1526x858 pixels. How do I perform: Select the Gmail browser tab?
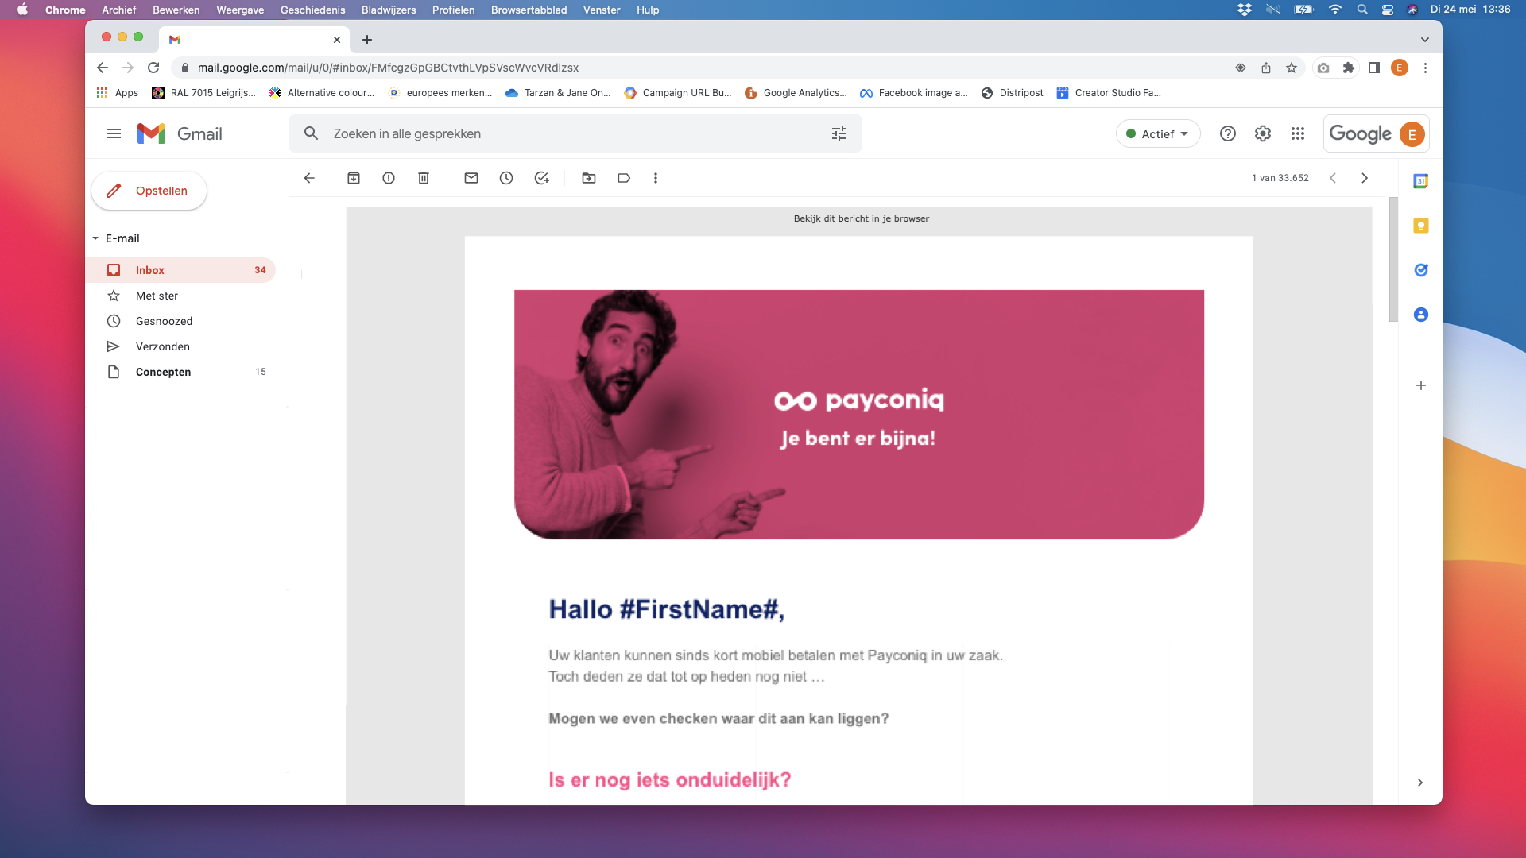pos(254,39)
